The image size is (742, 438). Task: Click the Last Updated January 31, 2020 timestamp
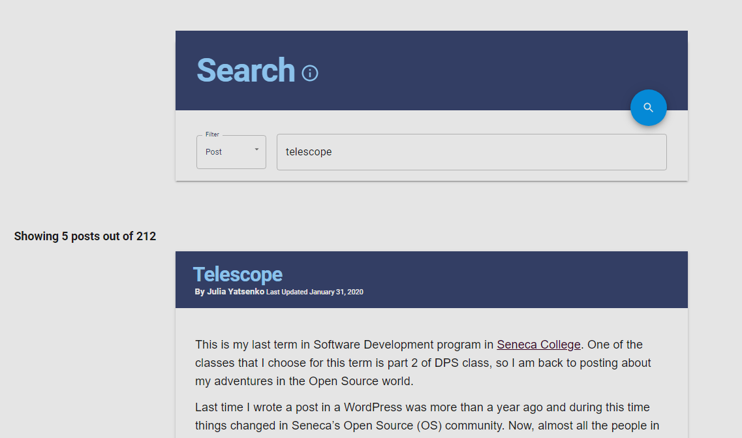coord(313,291)
